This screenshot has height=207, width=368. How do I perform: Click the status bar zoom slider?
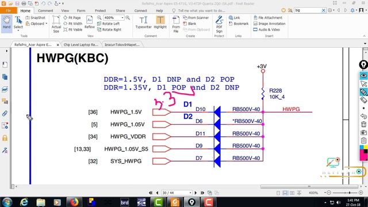click(x=350, y=193)
